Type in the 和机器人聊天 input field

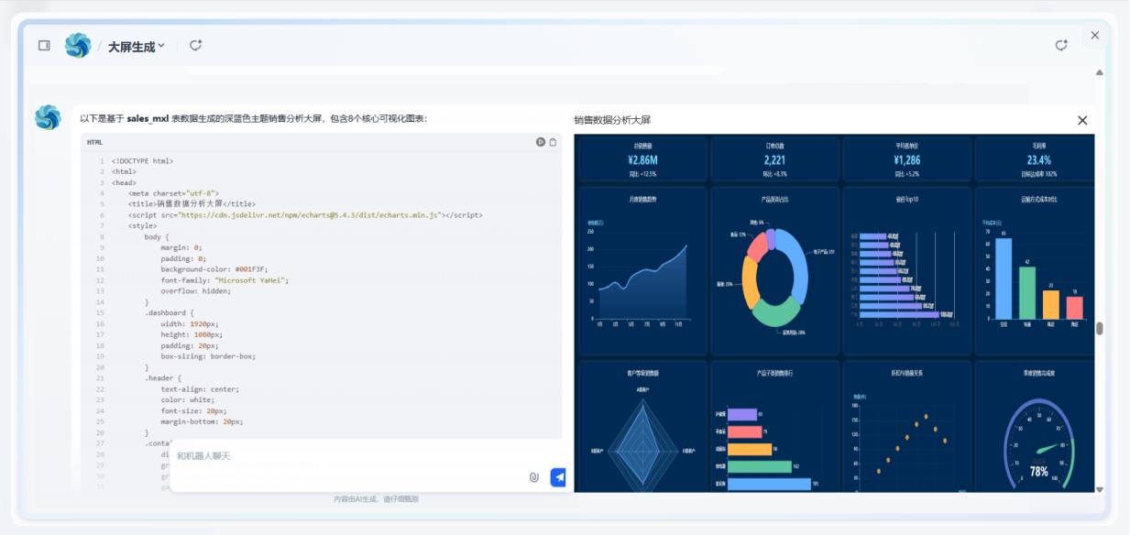(348, 456)
